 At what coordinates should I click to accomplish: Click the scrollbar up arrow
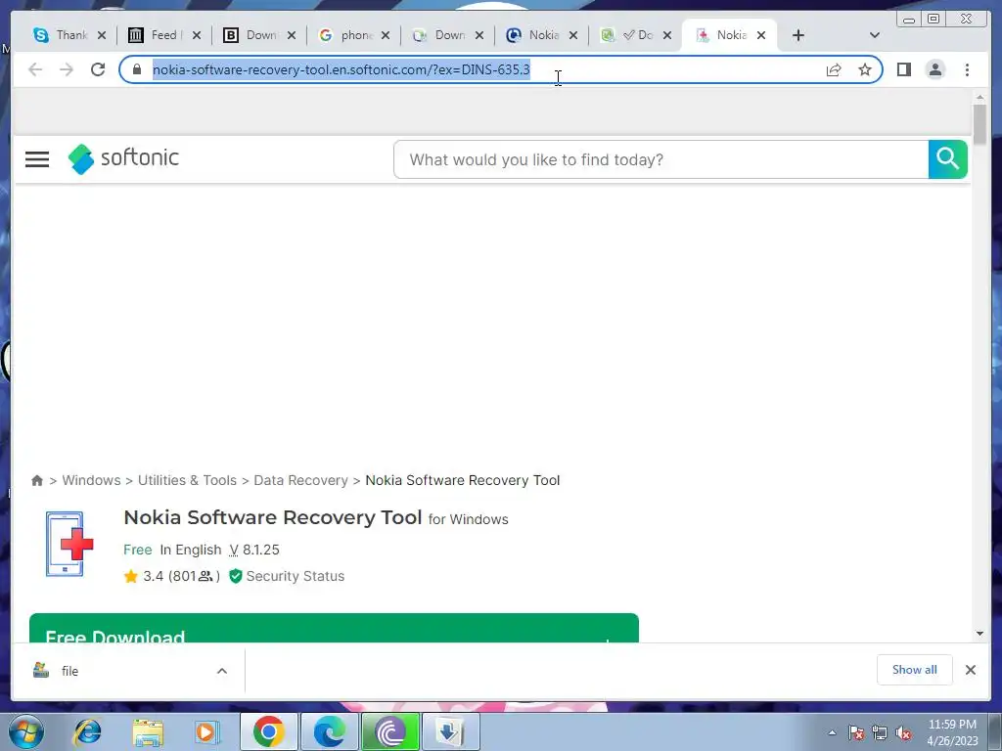(x=979, y=97)
